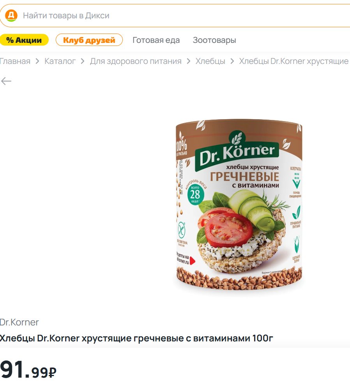
Task: Click the Дикси logo icon
Action: 11,16
